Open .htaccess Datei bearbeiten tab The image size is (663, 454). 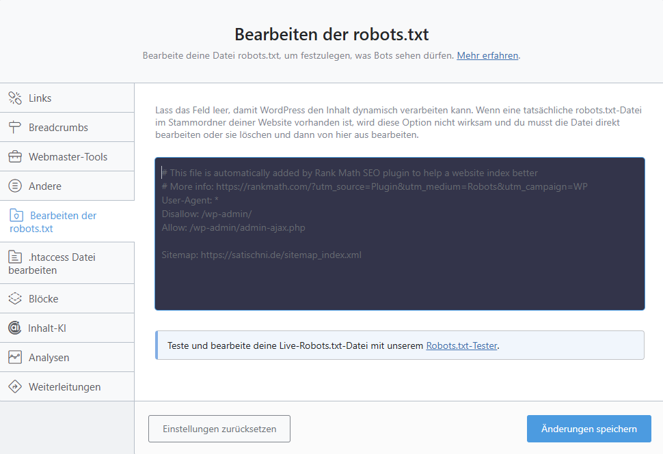67,263
